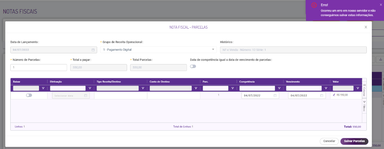
Task: Open calendar icon in Vencimento cell
Action: click(x=322, y=95)
